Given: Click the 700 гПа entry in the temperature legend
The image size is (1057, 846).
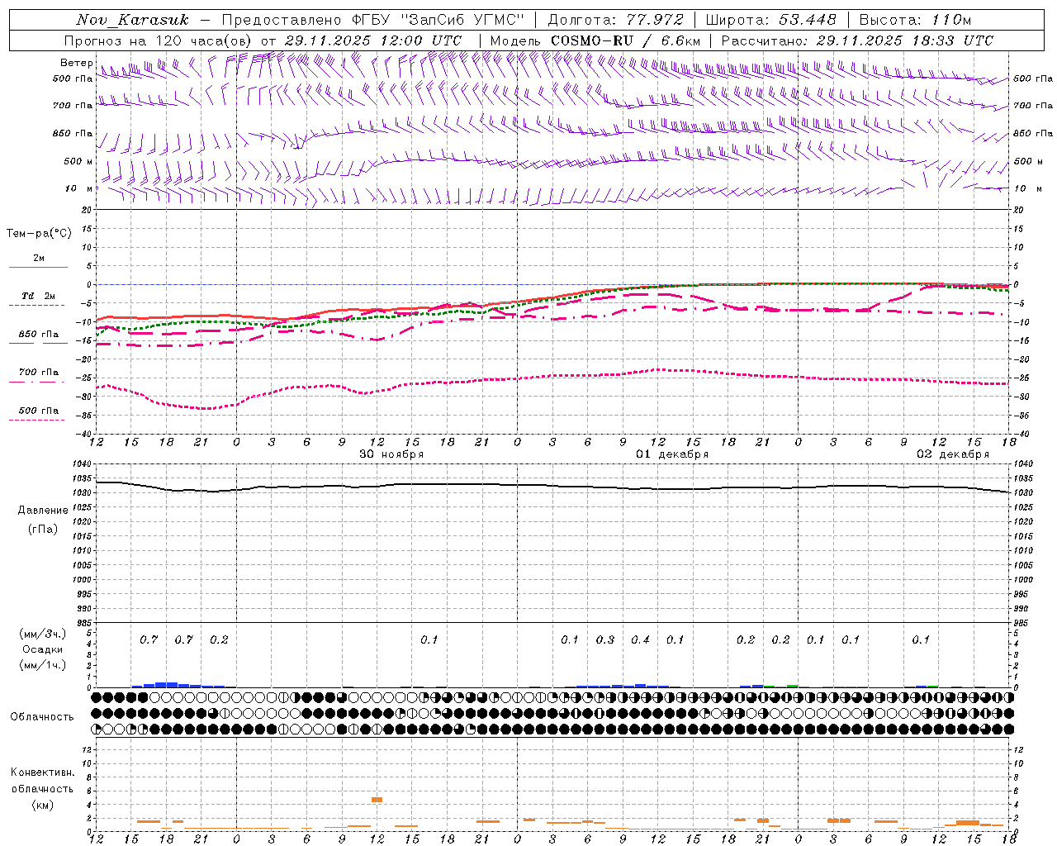Looking at the screenshot, I should point(39,373).
